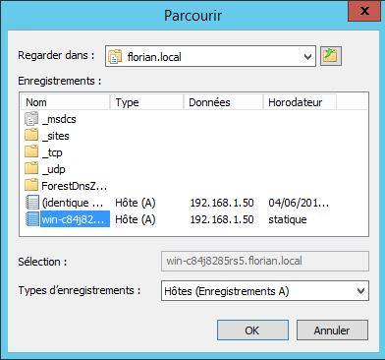This screenshot has height=360, width=385.
Task: Sort records by the Données column header
Action: [224, 102]
